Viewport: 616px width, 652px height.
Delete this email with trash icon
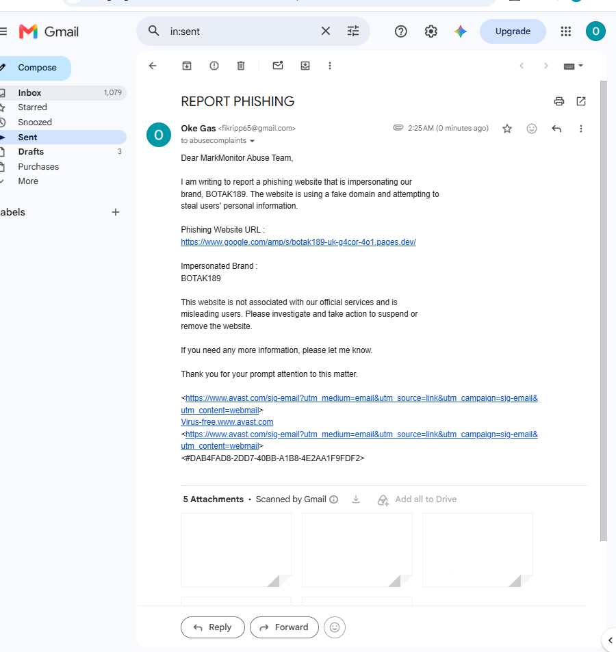pyautogui.click(x=241, y=66)
